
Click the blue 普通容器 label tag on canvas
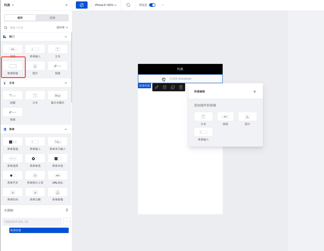(145, 86)
